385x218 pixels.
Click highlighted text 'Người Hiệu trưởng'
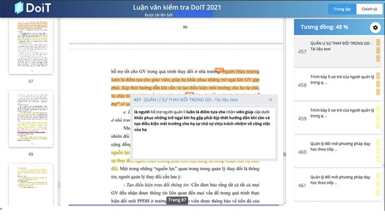tap(241, 72)
